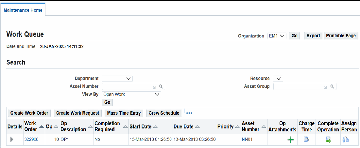Open the three-dots more actions menu

(x=189, y=113)
